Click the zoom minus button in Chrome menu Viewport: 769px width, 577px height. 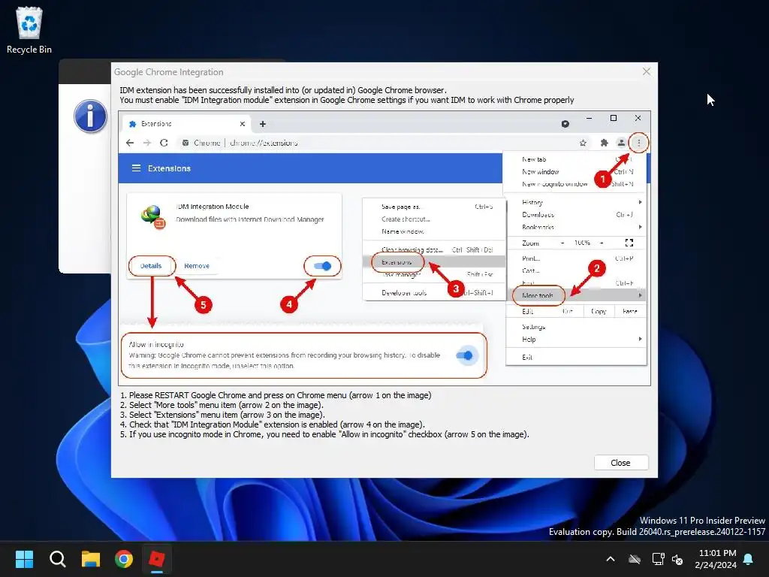[x=562, y=243]
